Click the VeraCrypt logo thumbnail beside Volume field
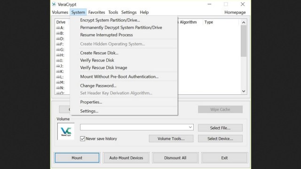301x169 pixels. pos(66,131)
